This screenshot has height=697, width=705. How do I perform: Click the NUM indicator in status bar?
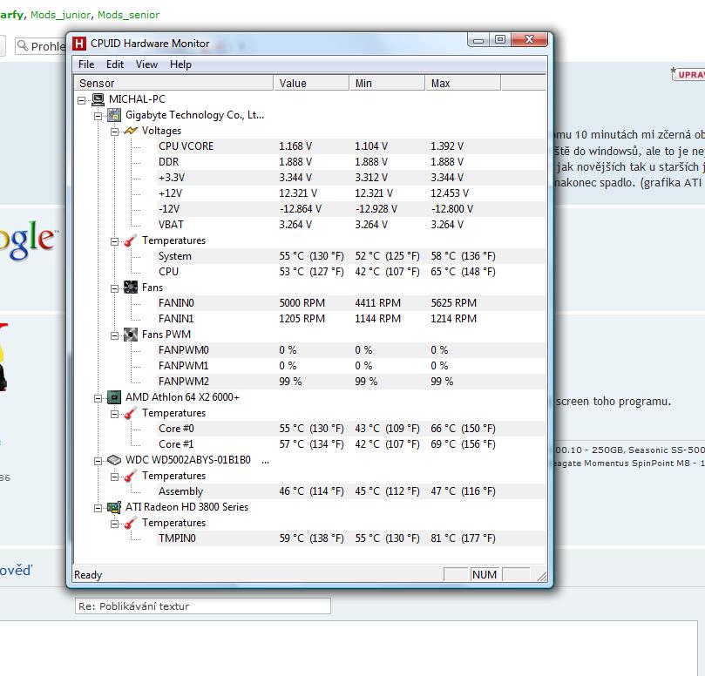point(485,575)
